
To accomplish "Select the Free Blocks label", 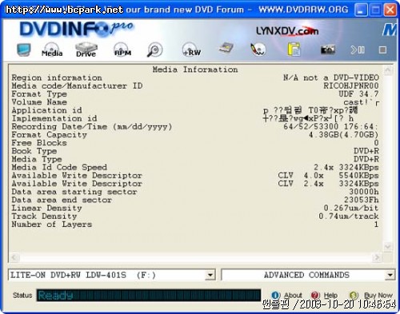I will tap(39, 143).
